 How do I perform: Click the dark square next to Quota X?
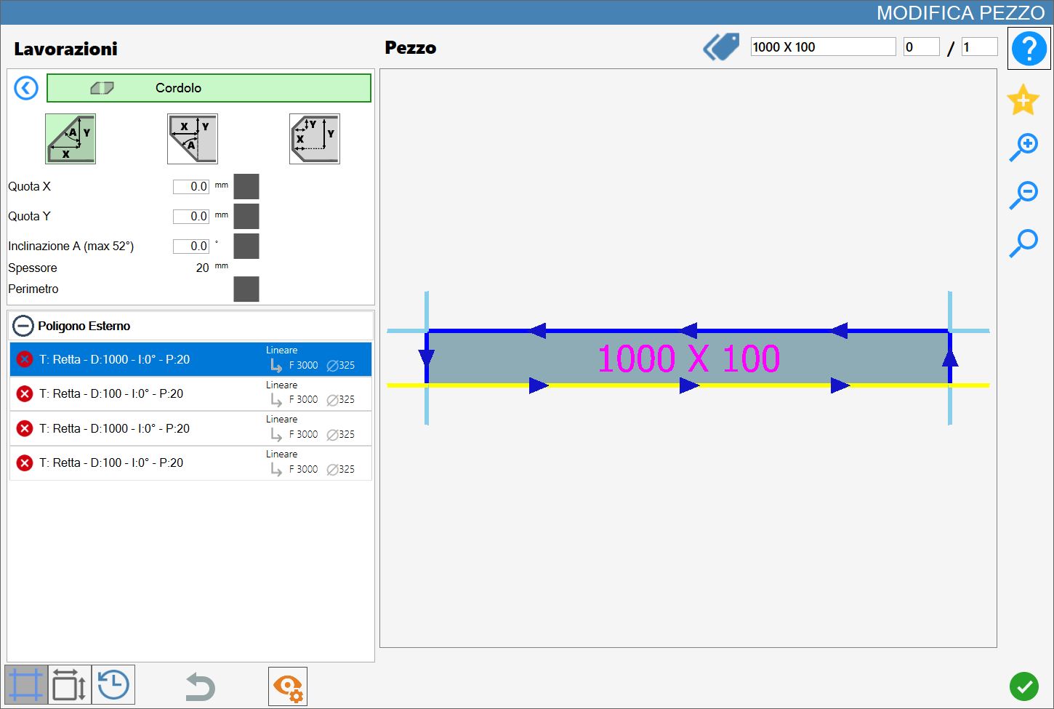tap(246, 187)
